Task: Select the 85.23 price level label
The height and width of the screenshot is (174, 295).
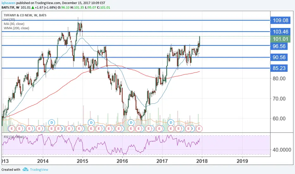Action: pyautogui.click(x=279, y=68)
